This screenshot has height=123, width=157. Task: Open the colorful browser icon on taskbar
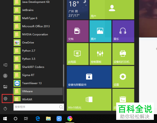click(70, 119)
